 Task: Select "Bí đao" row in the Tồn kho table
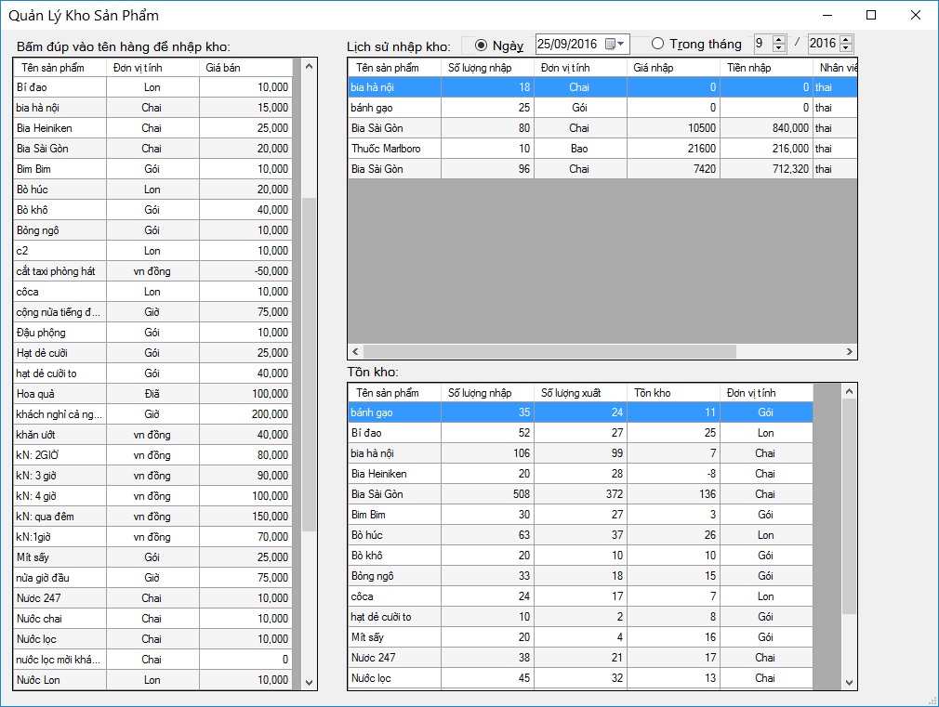point(580,433)
